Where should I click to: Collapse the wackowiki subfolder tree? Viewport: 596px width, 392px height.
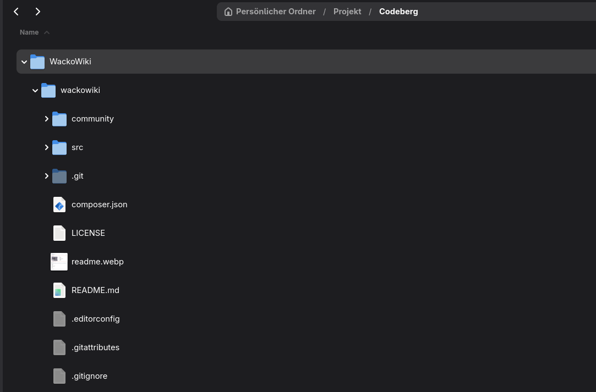point(35,91)
